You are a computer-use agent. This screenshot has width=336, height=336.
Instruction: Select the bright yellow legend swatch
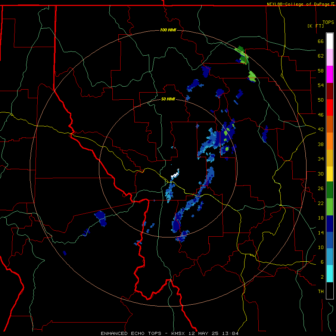pos(330,174)
